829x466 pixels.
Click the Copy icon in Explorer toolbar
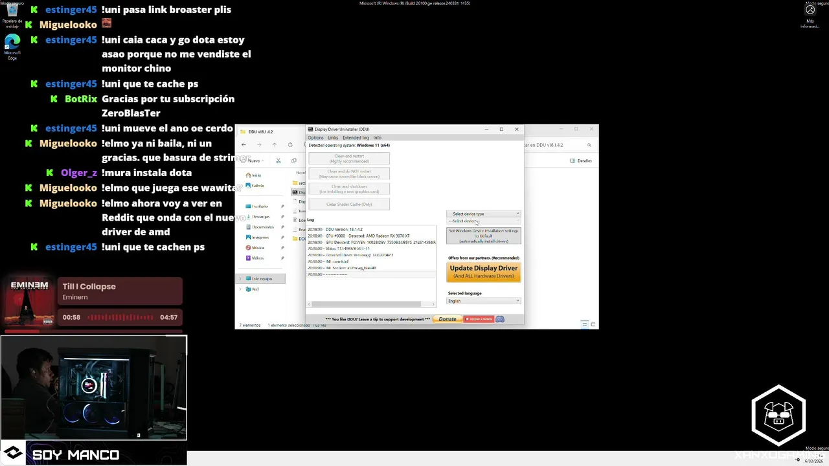point(293,161)
